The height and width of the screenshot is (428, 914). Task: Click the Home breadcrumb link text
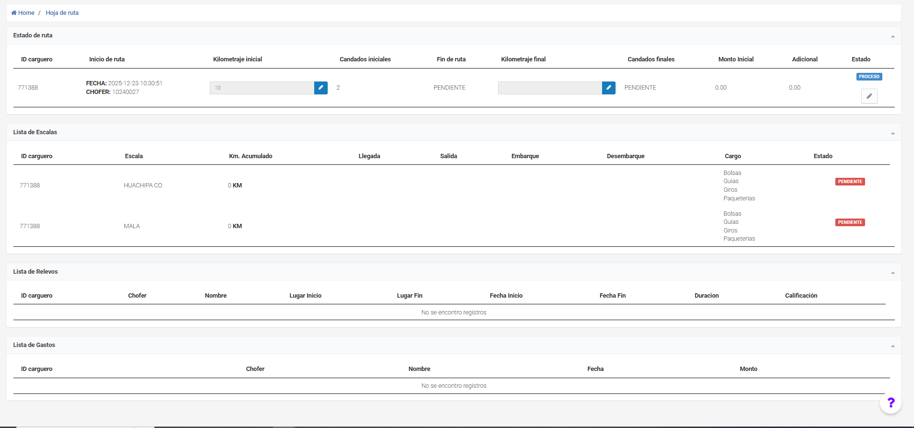pos(26,13)
